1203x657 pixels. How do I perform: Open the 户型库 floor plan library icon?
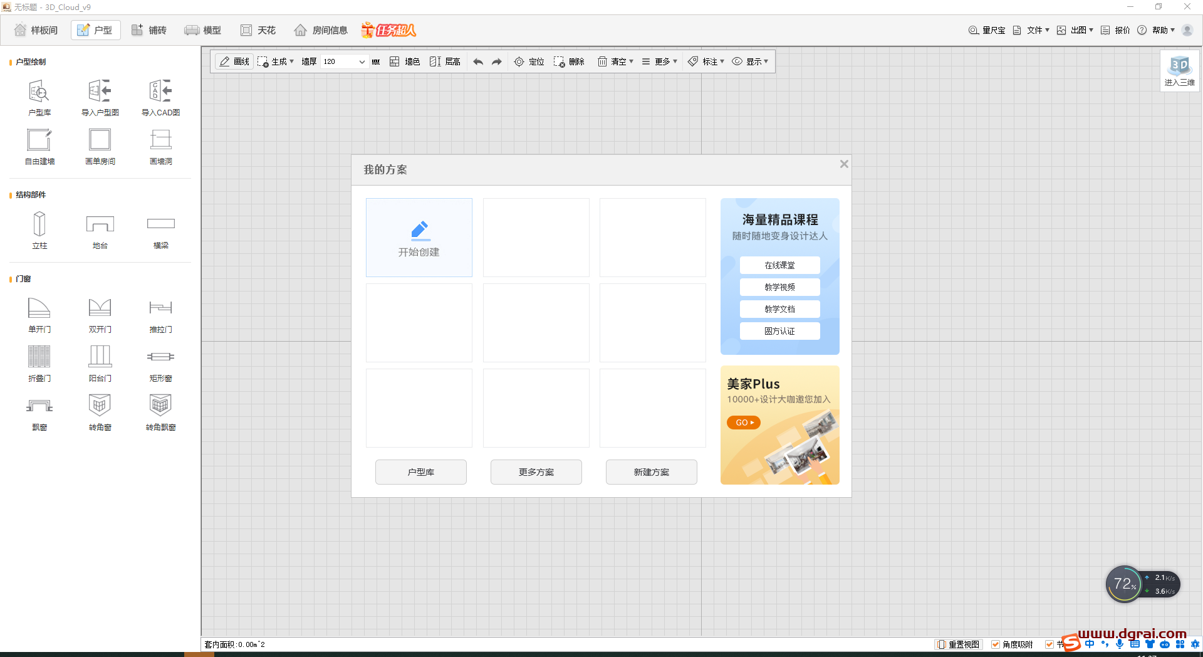pos(39,97)
